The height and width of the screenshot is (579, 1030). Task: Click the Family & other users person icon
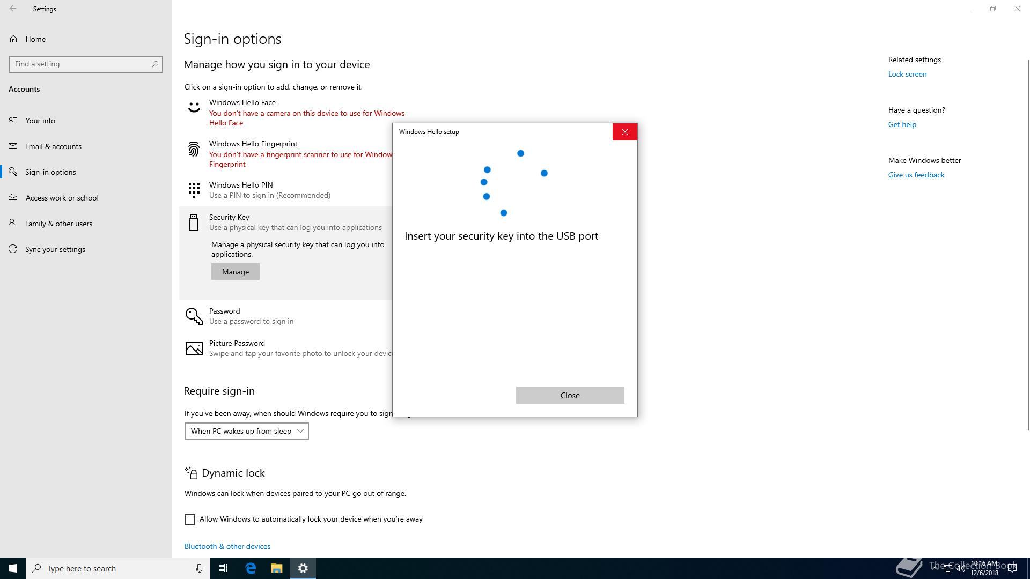point(13,223)
